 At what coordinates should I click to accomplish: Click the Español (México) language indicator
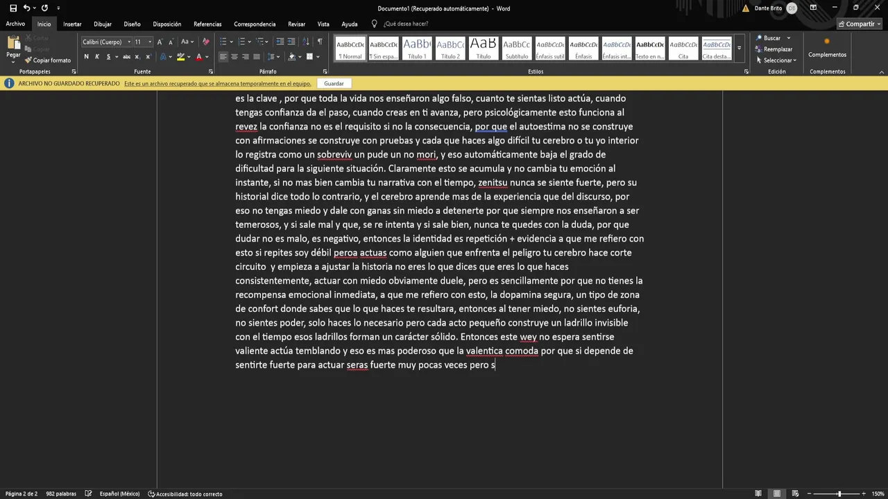(119, 493)
